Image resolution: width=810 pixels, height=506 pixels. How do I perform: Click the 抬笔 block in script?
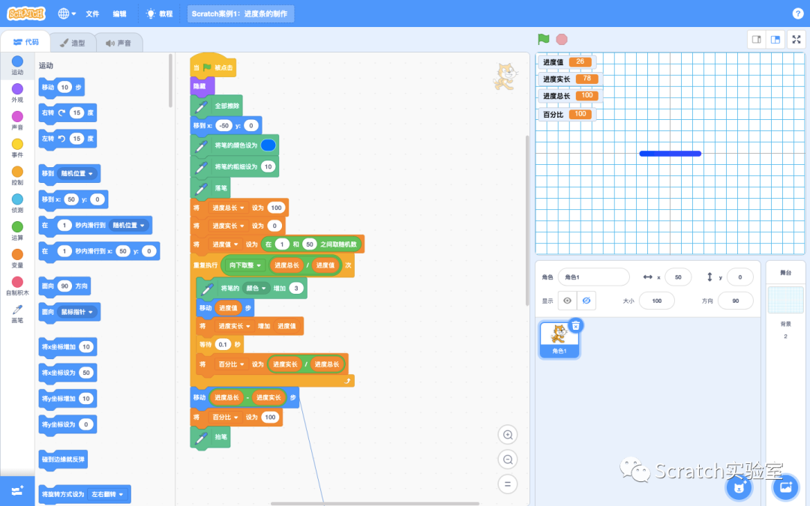[x=210, y=437]
